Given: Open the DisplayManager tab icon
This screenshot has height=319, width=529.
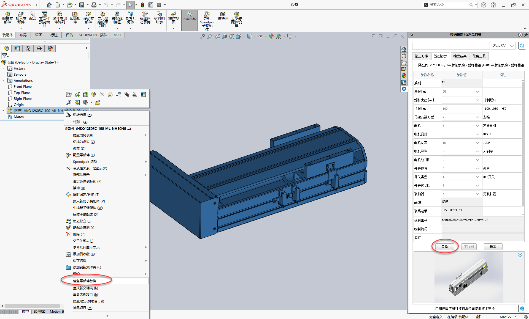Looking at the screenshot, I should [50, 48].
